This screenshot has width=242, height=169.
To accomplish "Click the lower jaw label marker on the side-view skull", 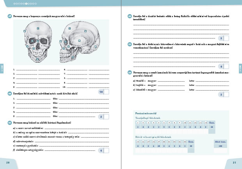I will click(72, 57).
